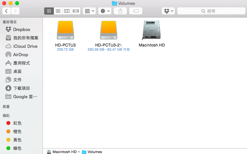Select the 紅色 red tag dot
The width and height of the screenshot is (247, 154).
pos(8,123)
